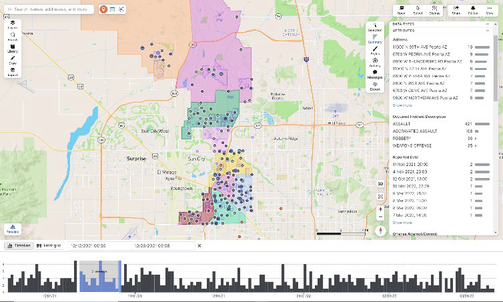Toggle fullscreen map mode

pyautogui.click(x=380, y=196)
